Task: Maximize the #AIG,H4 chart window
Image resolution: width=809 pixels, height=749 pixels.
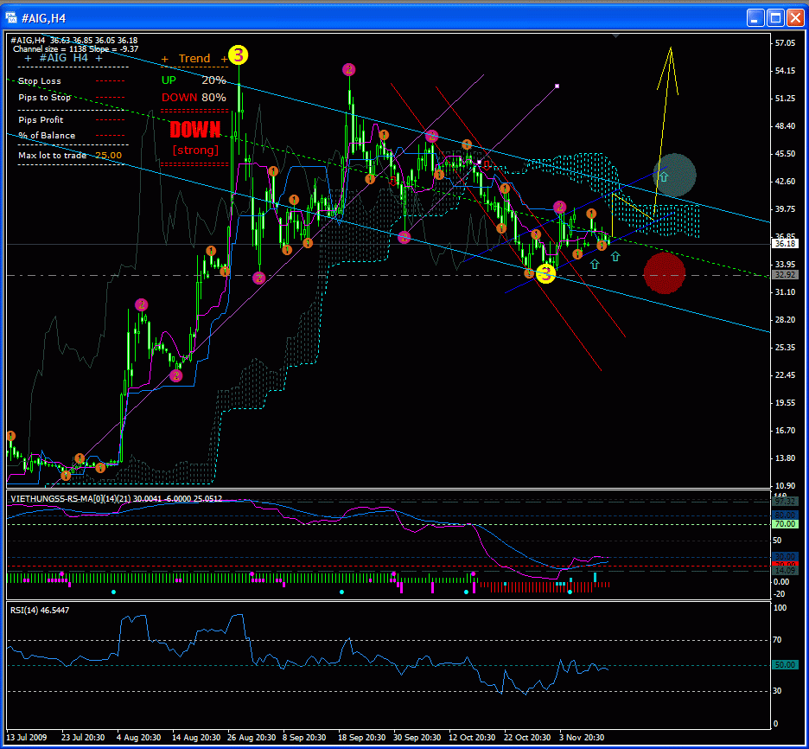Action: click(775, 17)
